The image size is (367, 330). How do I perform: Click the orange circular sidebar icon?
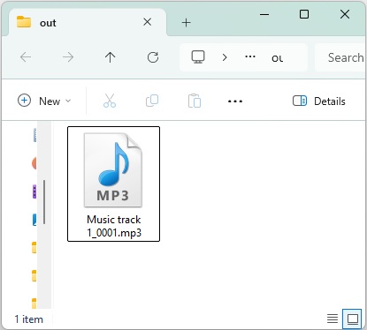click(34, 163)
